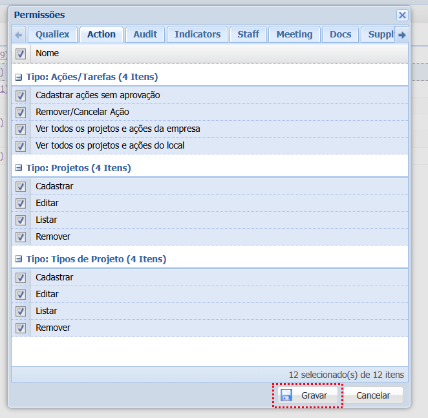Viewport: 428px width, 418px height.
Task: Select the Qualiex tab
Action: click(x=52, y=34)
